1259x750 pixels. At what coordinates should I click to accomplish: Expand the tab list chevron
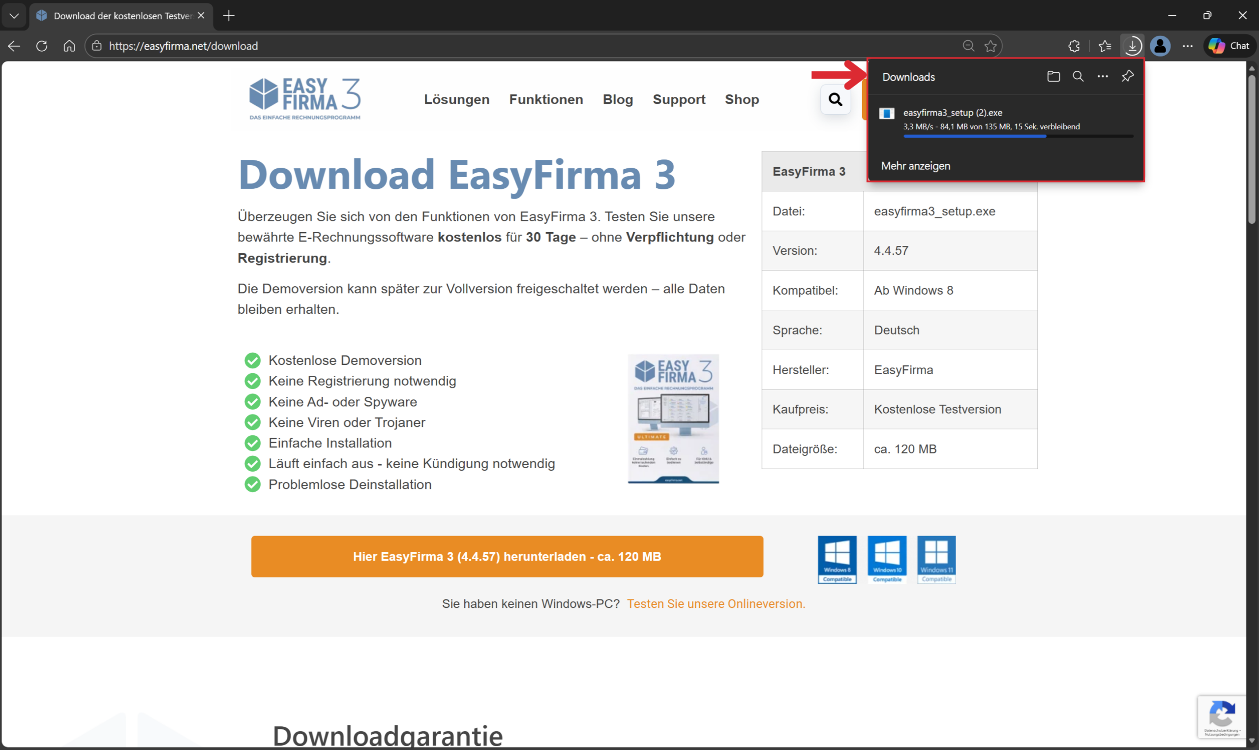(14, 16)
